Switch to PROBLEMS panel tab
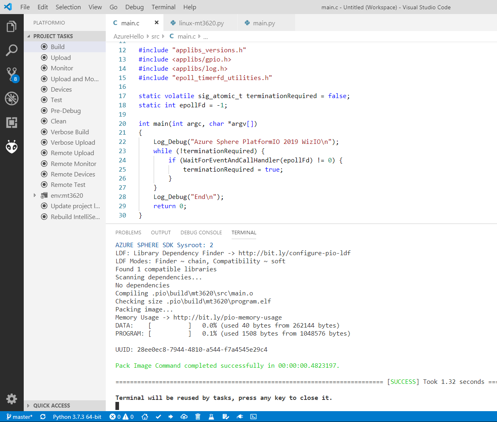Screen dimensions: 497x422 point(128,232)
